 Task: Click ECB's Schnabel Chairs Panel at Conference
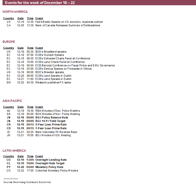[x=63, y=58]
